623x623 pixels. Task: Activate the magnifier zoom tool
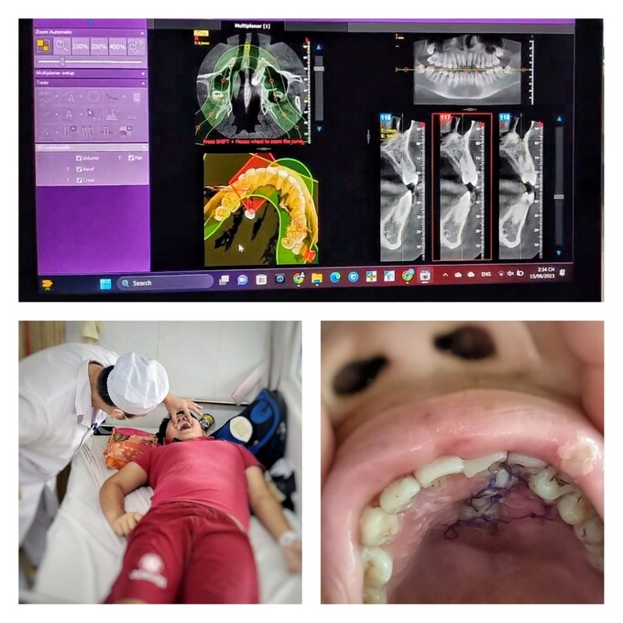[62, 46]
